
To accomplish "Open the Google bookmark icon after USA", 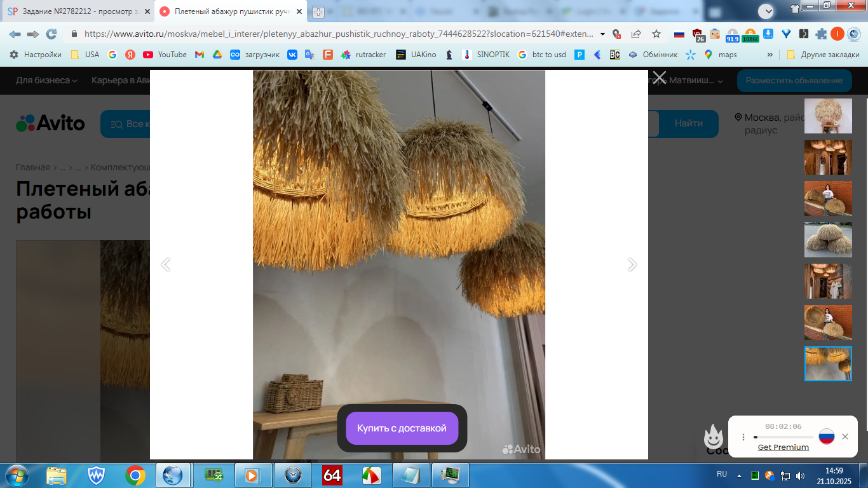I will 112,55.
